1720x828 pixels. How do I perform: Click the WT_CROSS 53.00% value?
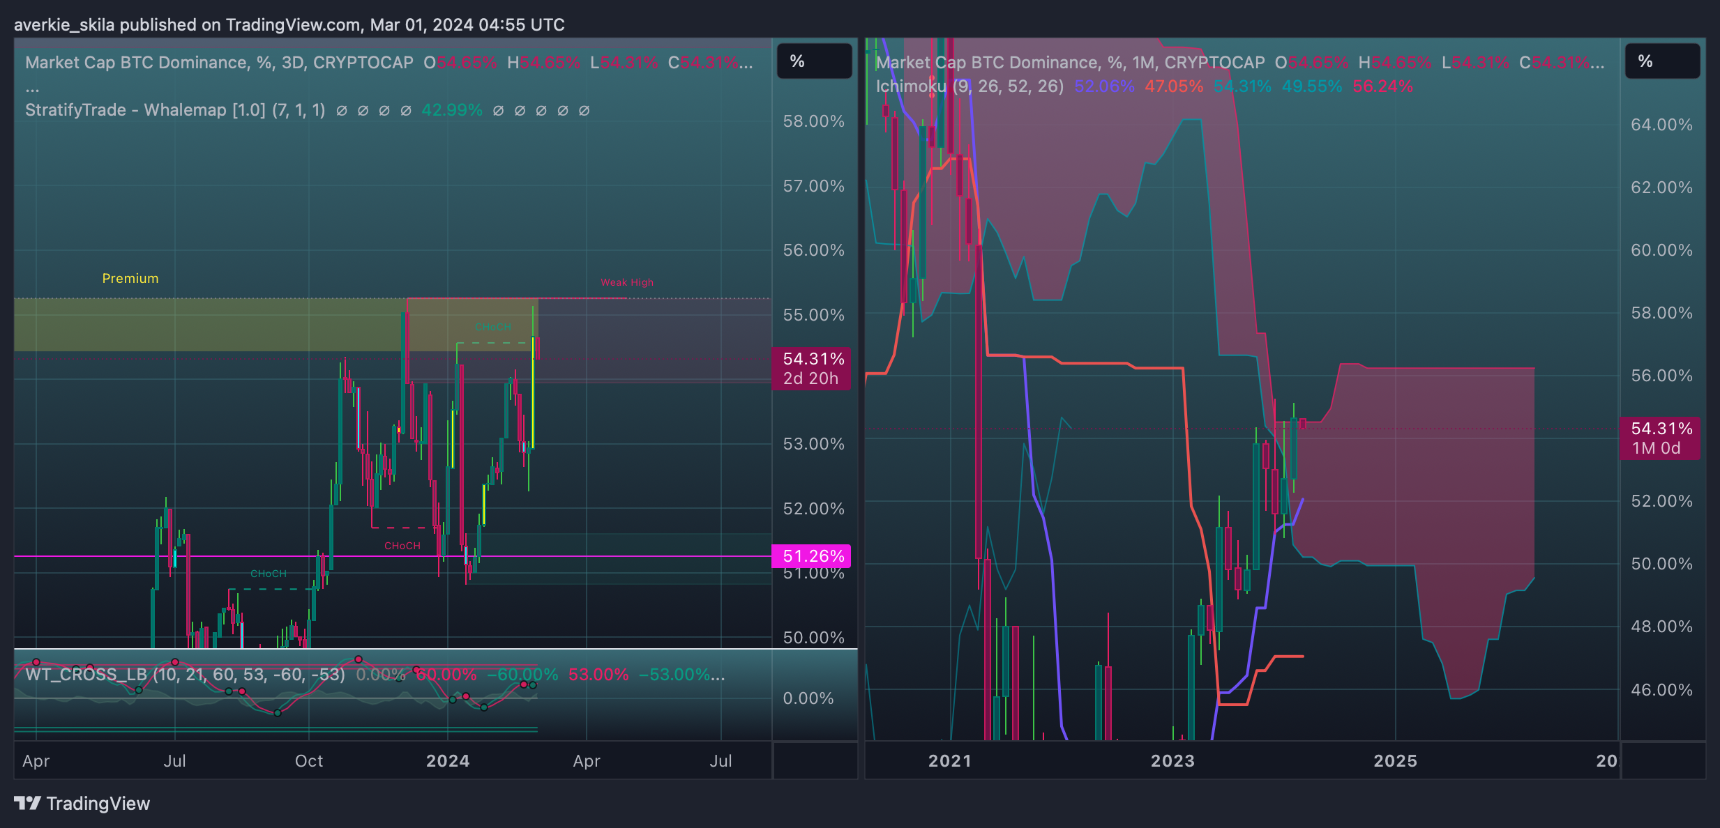click(x=598, y=675)
